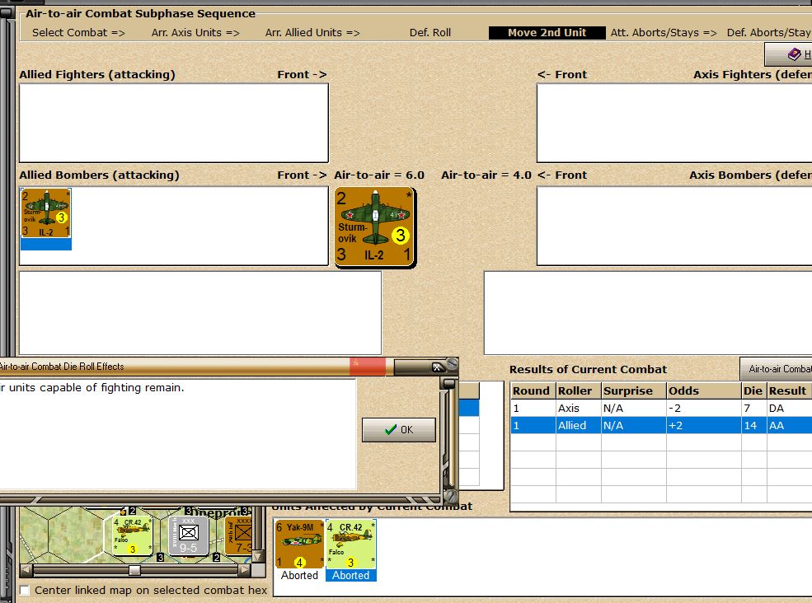Click the Die column header
Screen dimensions: 812x603
(753, 390)
